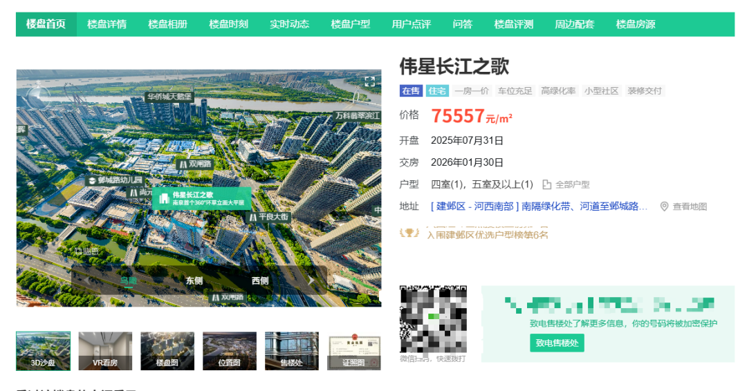Click the 小型社区 tag
747x391 pixels.
pos(602,91)
